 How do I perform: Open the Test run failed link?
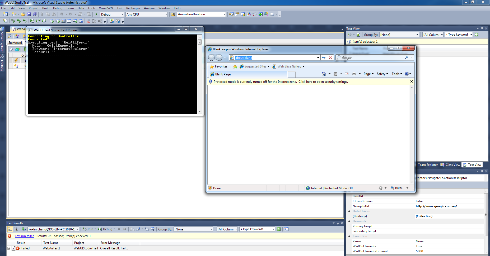point(25,236)
